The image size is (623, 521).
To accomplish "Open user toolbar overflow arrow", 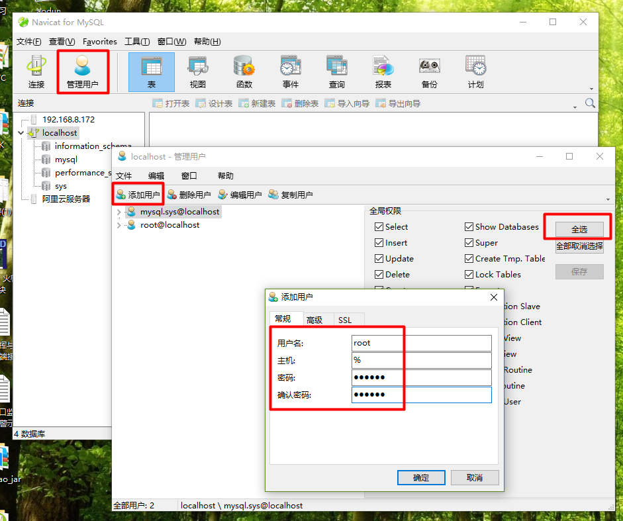I will click(608, 199).
